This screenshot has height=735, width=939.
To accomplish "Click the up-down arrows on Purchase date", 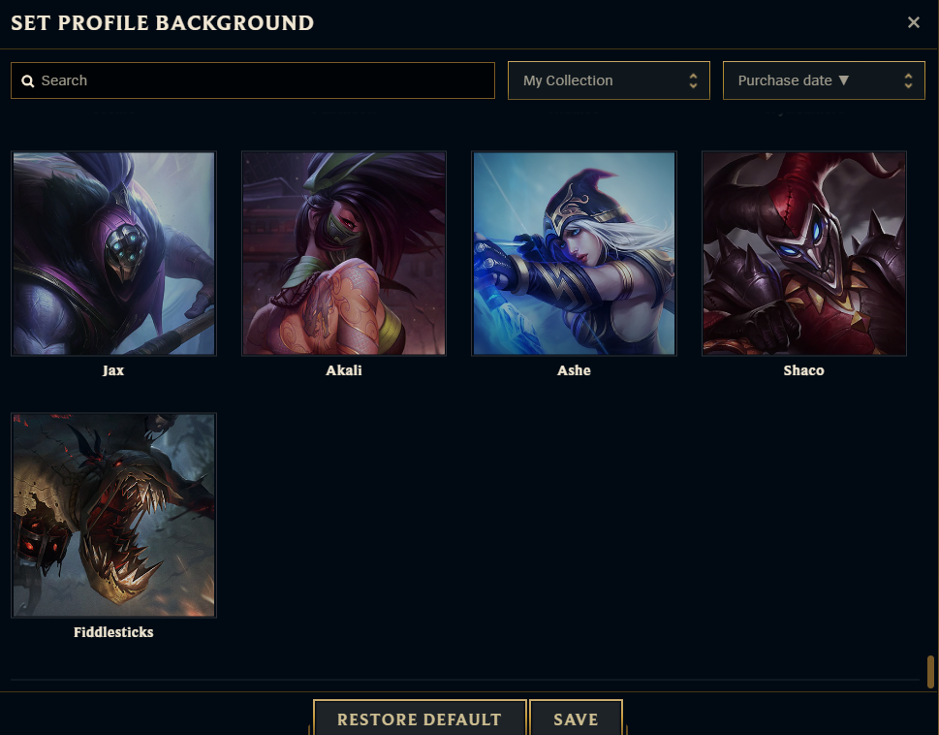I will click(x=908, y=80).
